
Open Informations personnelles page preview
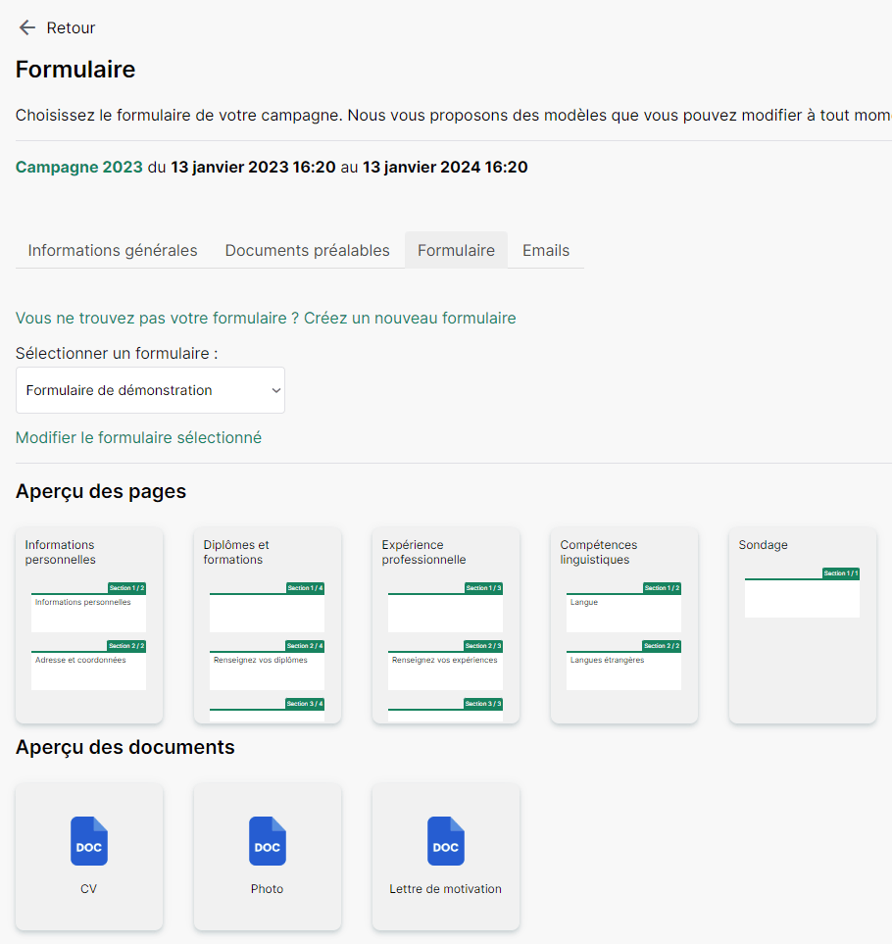click(x=89, y=625)
